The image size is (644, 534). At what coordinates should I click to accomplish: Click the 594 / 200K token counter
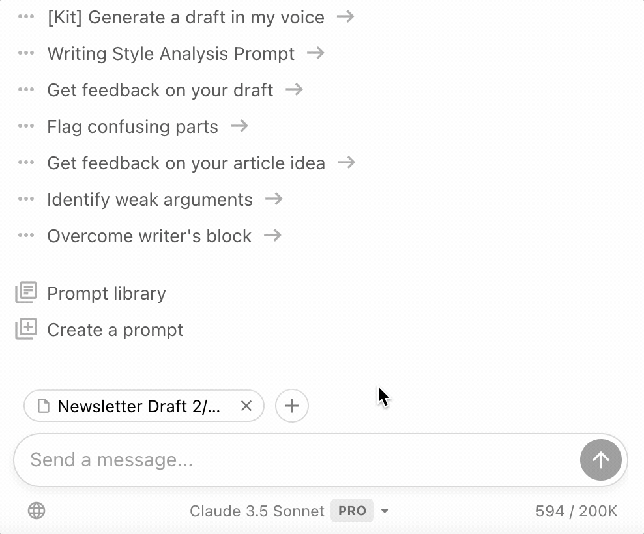pos(576,511)
